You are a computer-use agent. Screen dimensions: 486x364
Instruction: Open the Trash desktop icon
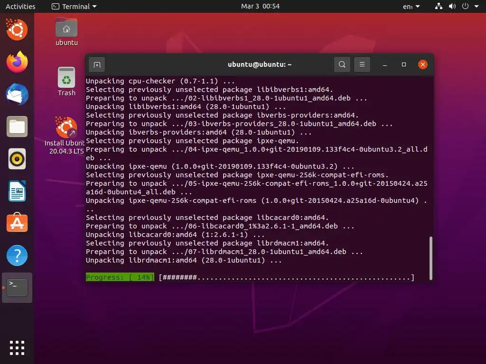66,82
